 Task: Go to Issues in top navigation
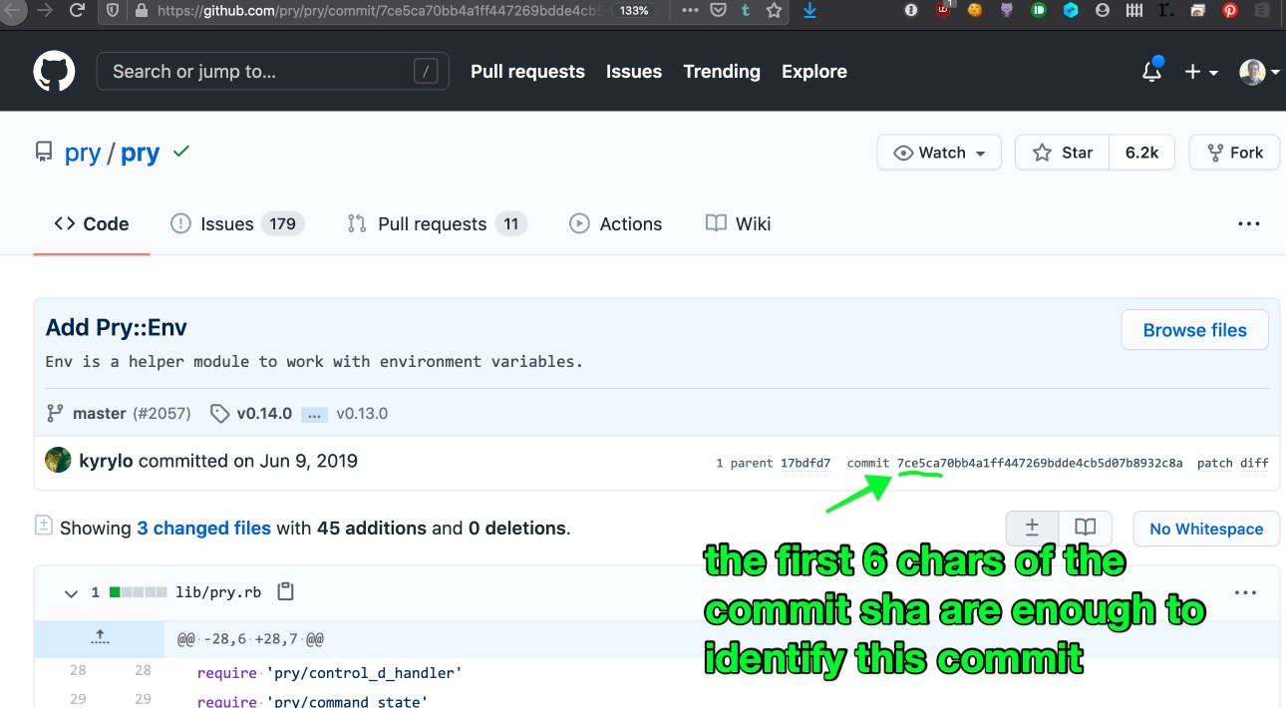coord(634,72)
